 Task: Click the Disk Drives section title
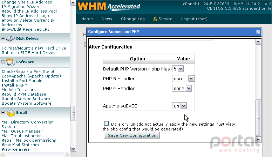(x=27, y=38)
